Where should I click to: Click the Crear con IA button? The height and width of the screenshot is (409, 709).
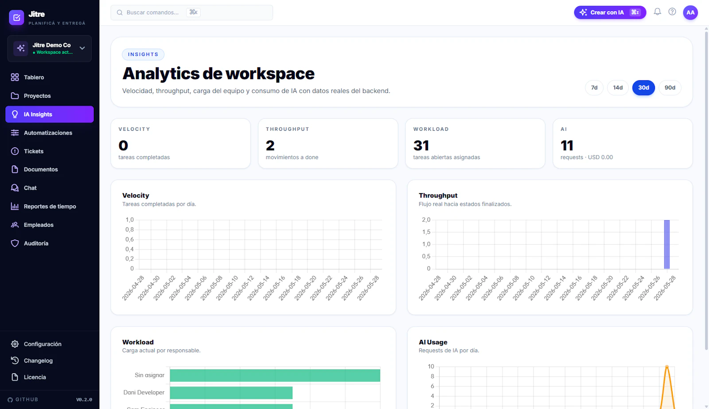tap(610, 12)
